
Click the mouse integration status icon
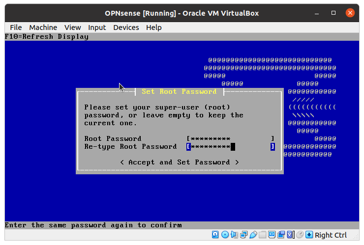pos(300,235)
